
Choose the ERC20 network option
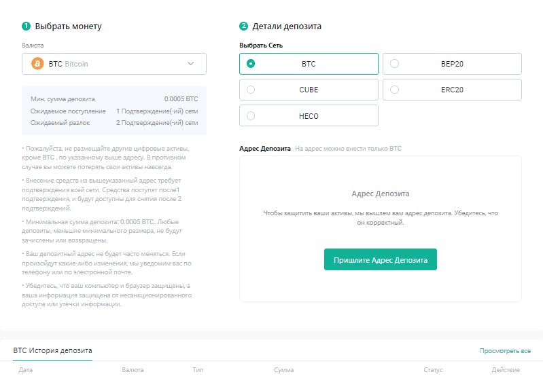(452, 90)
